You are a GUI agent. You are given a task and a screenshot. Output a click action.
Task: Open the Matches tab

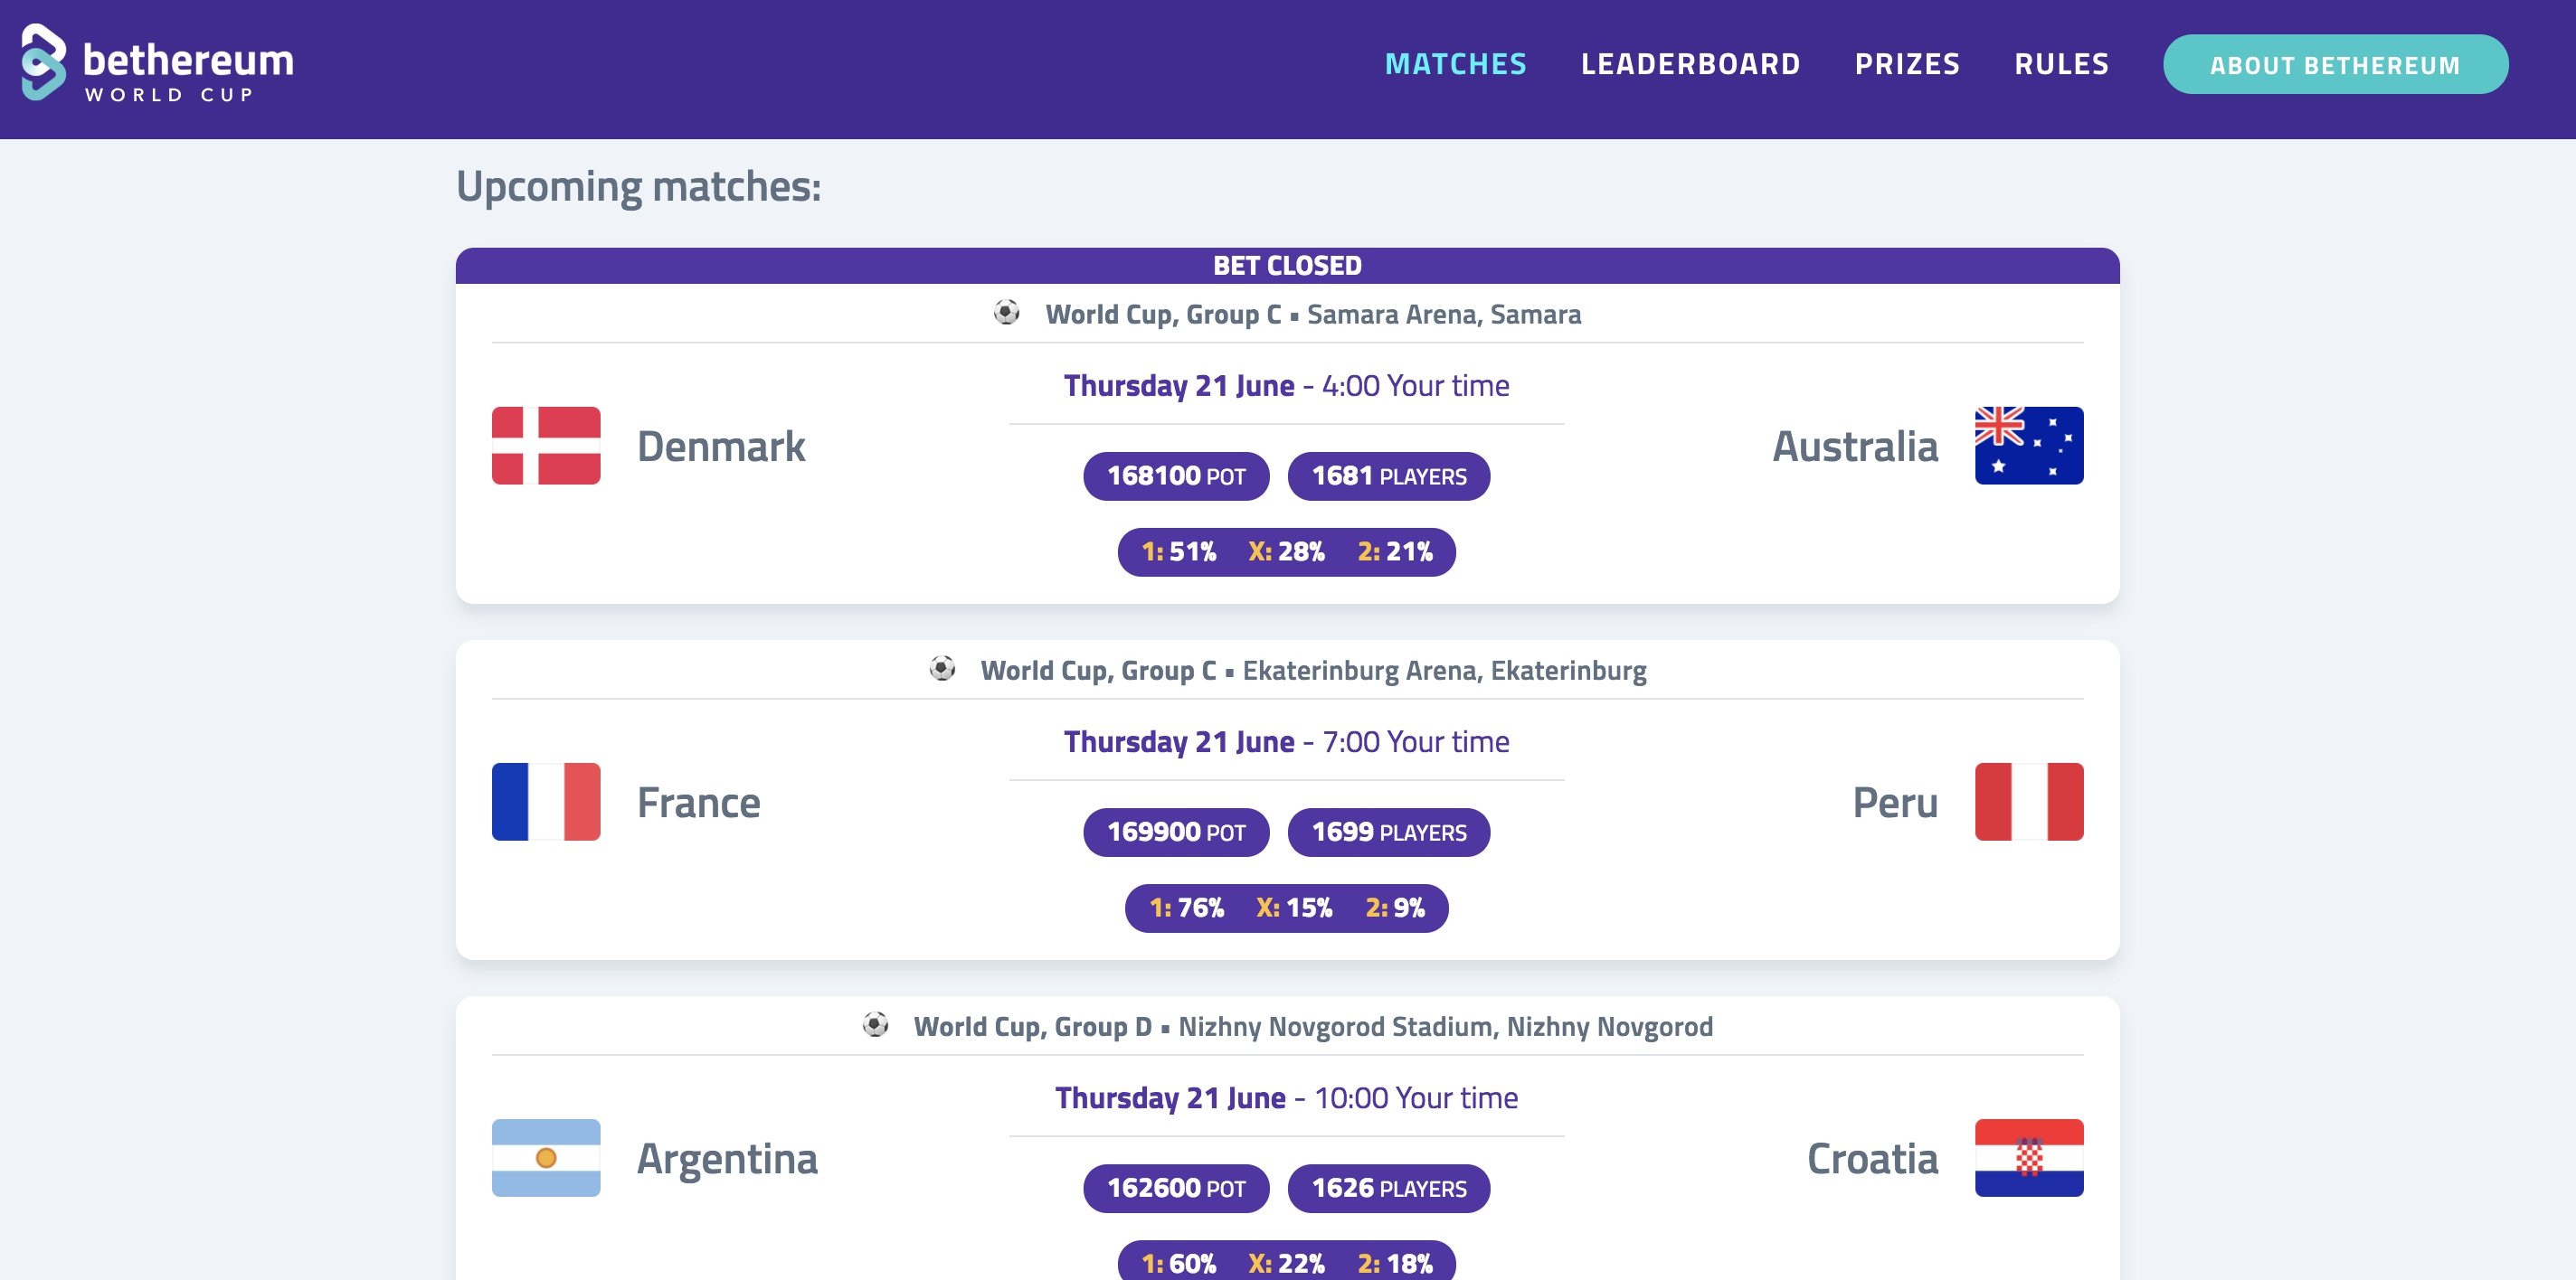point(1455,64)
